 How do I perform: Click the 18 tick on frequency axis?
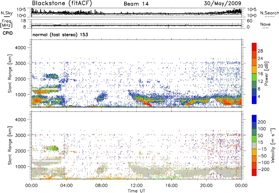(x=23, y=21)
